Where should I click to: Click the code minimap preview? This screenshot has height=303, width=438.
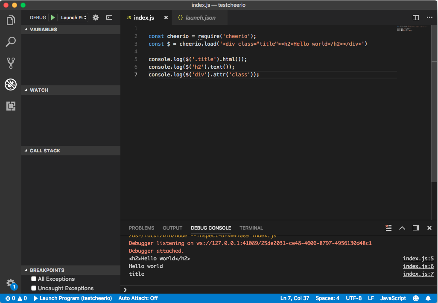coord(412,28)
